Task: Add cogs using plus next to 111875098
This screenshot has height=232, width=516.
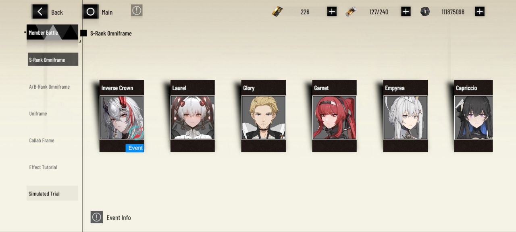Action: pos(480,12)
